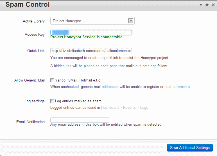Focus the Quick Link URL field
217x156 pixels.
click(91, 51)
